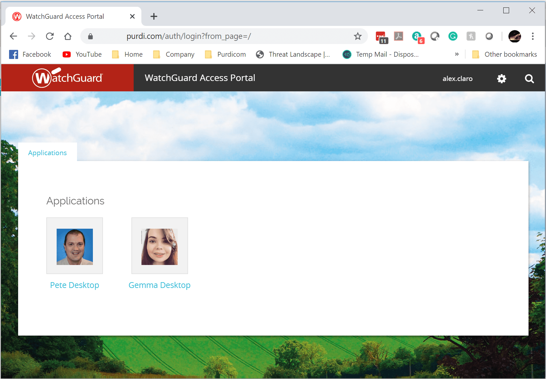Screen dimensions: 546x379
Task: Click the alex.claro user name
Action: point(457,78)
